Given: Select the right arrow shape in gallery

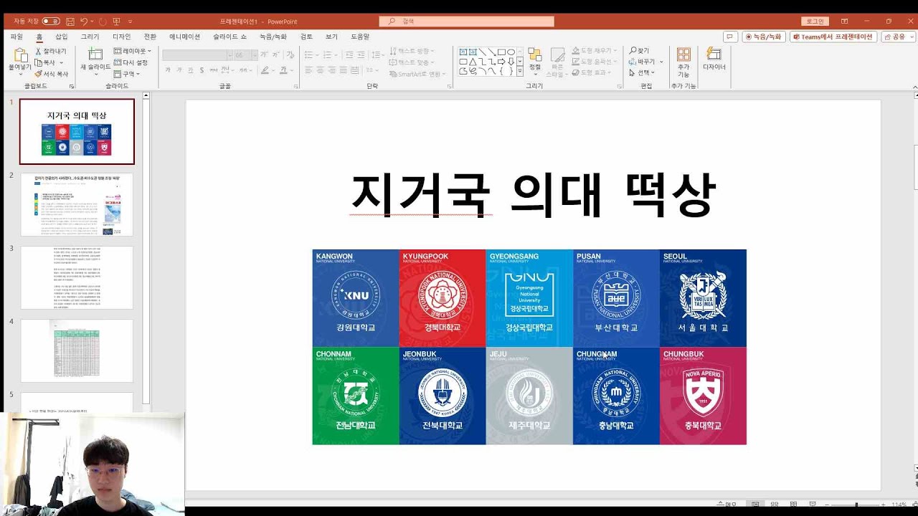Looking at the screenshot, I should click(x=501, y=62).
